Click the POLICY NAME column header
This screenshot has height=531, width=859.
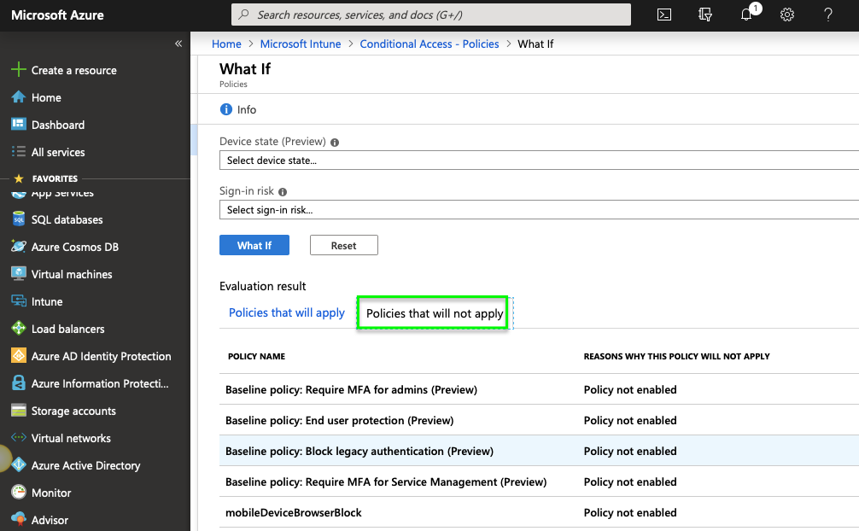coord(256,356)
